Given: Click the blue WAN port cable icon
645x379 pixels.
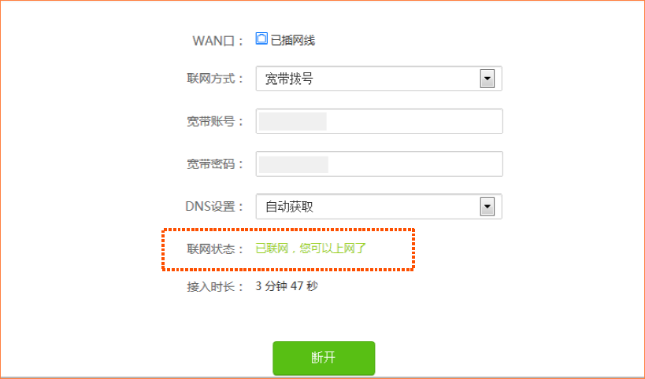Looking at the screenshot, I should pyautogui.click(x=261, y=39).
